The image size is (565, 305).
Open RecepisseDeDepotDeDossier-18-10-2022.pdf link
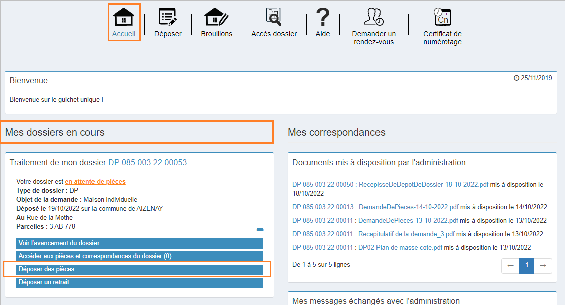pos(423,184)
